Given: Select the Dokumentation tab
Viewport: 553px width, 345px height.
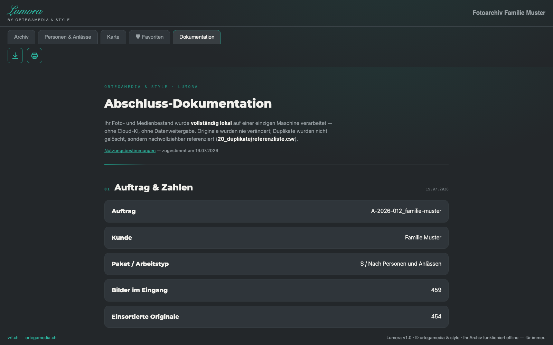Looking at the screenshot, I should point(197,37).
